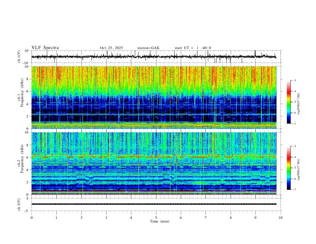The image size is (316, 244).
Task: Click the 10 minute tick label on time axis
Action: coord(280,218)
